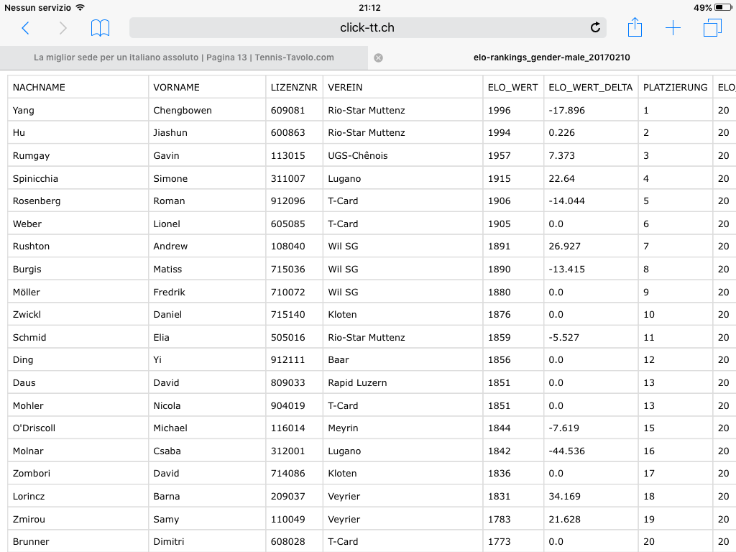Screen dimensions: 736x552
Task: Close the elo-rankings tab
Action: pyautogui.click(x=379, y=57)
